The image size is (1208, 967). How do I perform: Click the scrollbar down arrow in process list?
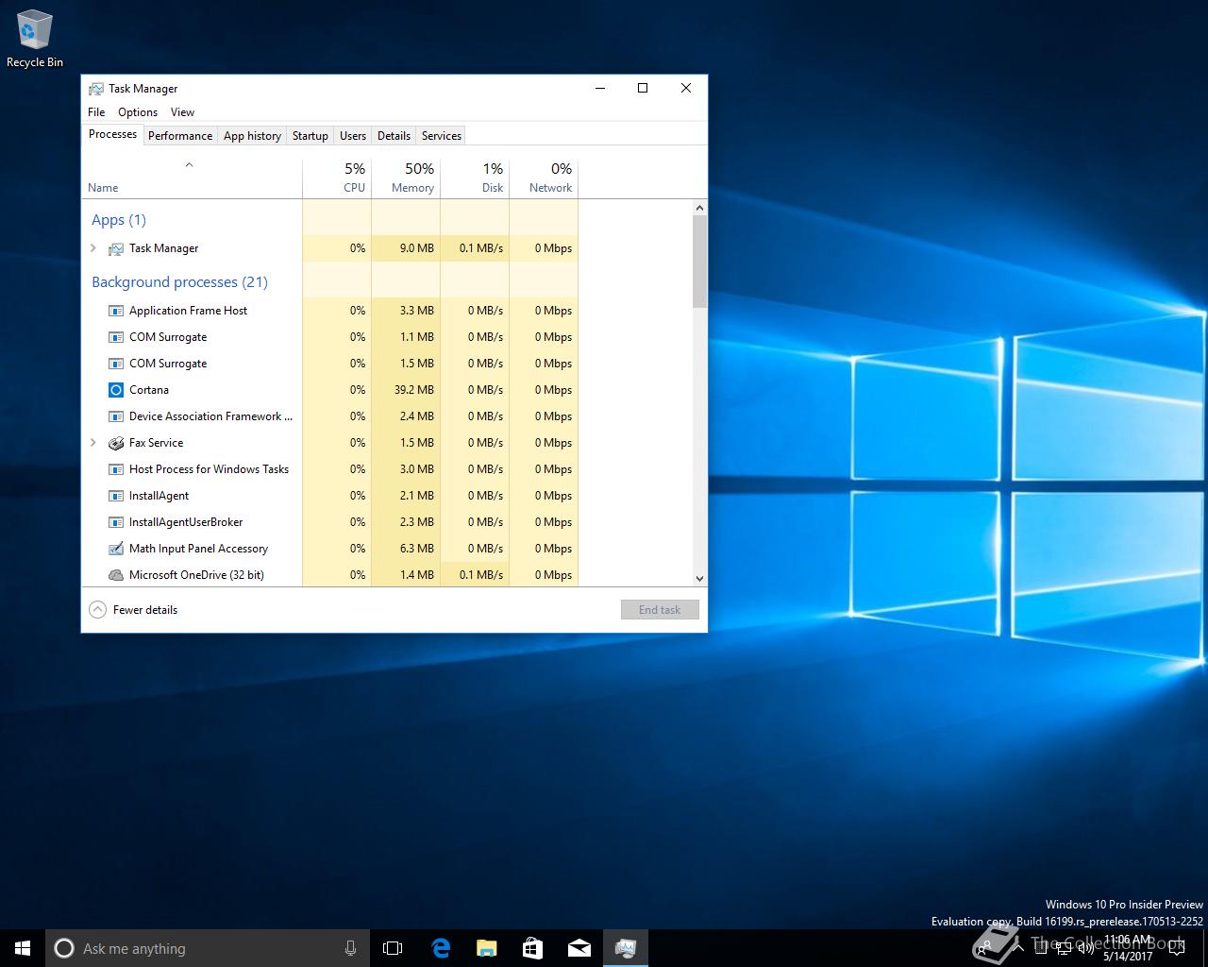click(x=699, y=578)
